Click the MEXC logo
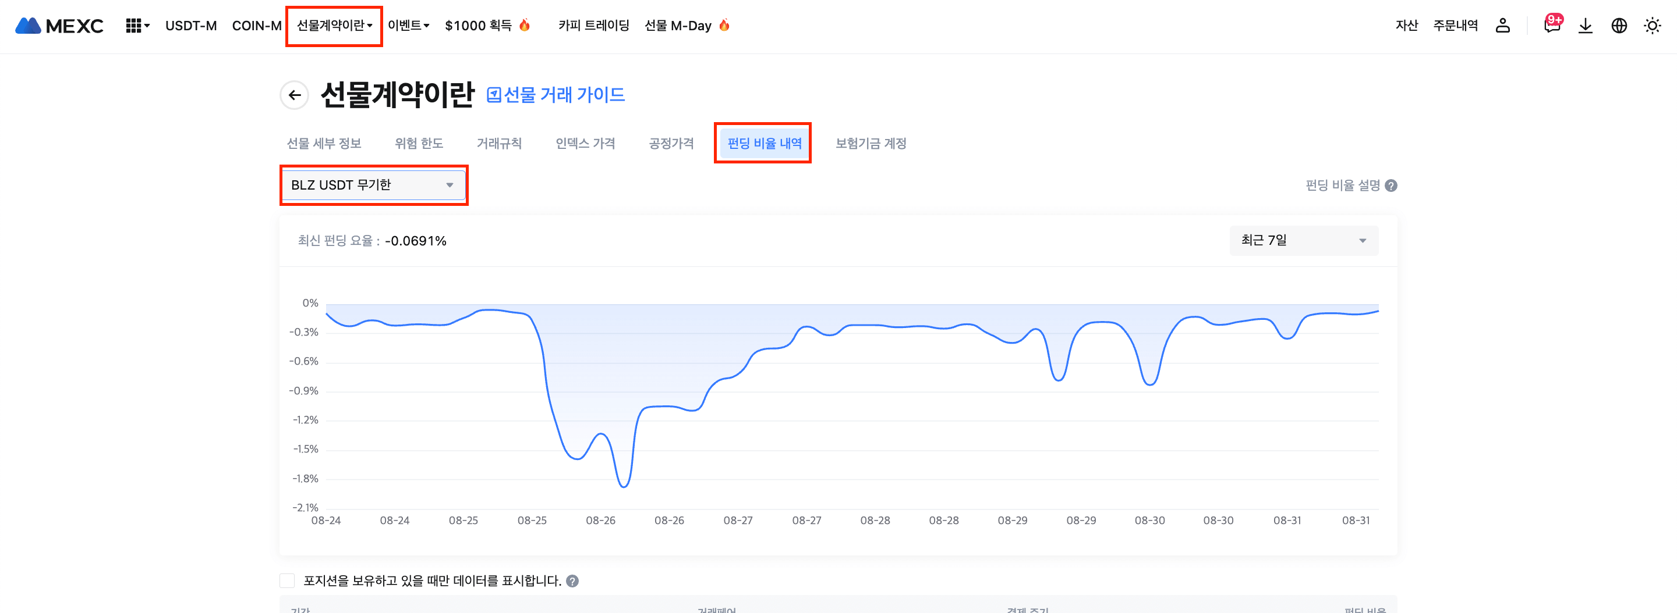The width and height of the screenshot is (1677, 613). [x=59, y=26]
